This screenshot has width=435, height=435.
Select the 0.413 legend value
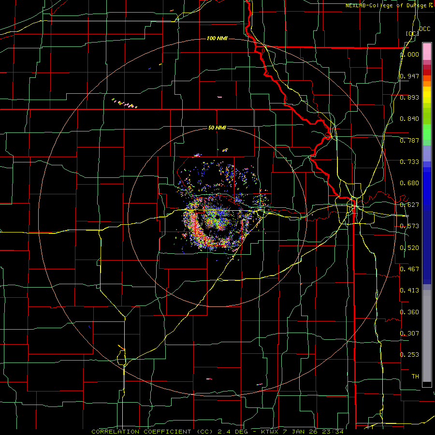[409, 290]
